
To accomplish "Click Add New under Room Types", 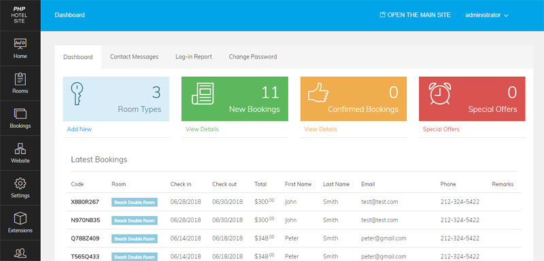I will tap(80, 129).
